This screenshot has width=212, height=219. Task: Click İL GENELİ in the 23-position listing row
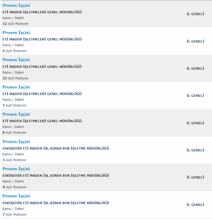[195, 69]
